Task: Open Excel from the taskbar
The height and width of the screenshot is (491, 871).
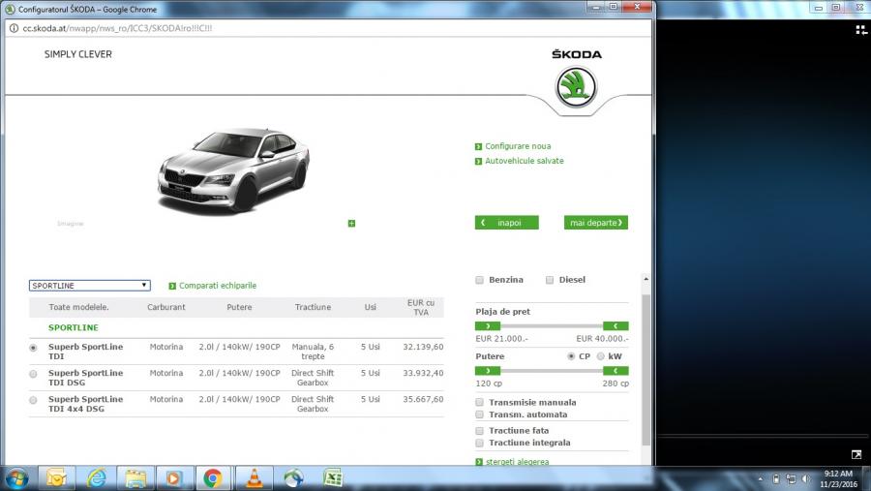Action: [332, 477]
